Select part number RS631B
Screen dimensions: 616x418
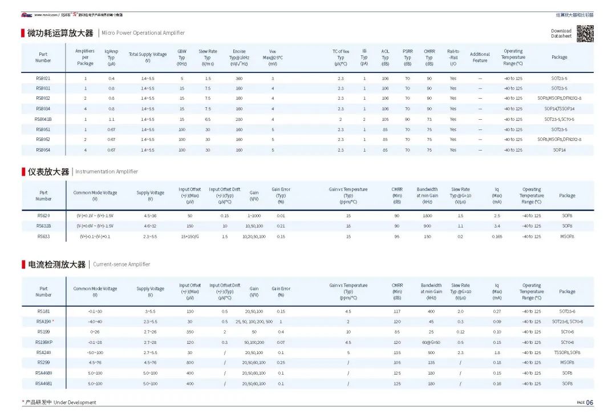tap(43, 226)
